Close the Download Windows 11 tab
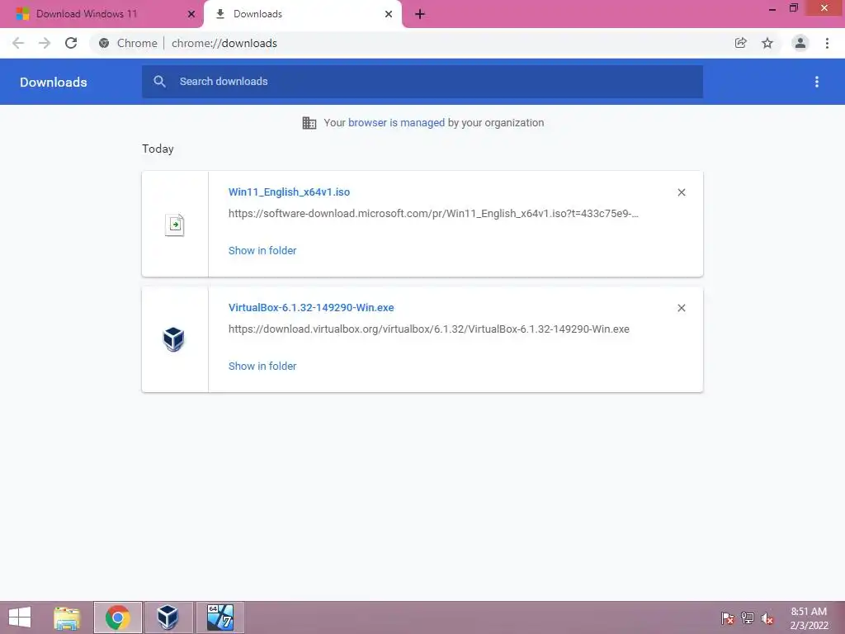 [x=191, y=14]
